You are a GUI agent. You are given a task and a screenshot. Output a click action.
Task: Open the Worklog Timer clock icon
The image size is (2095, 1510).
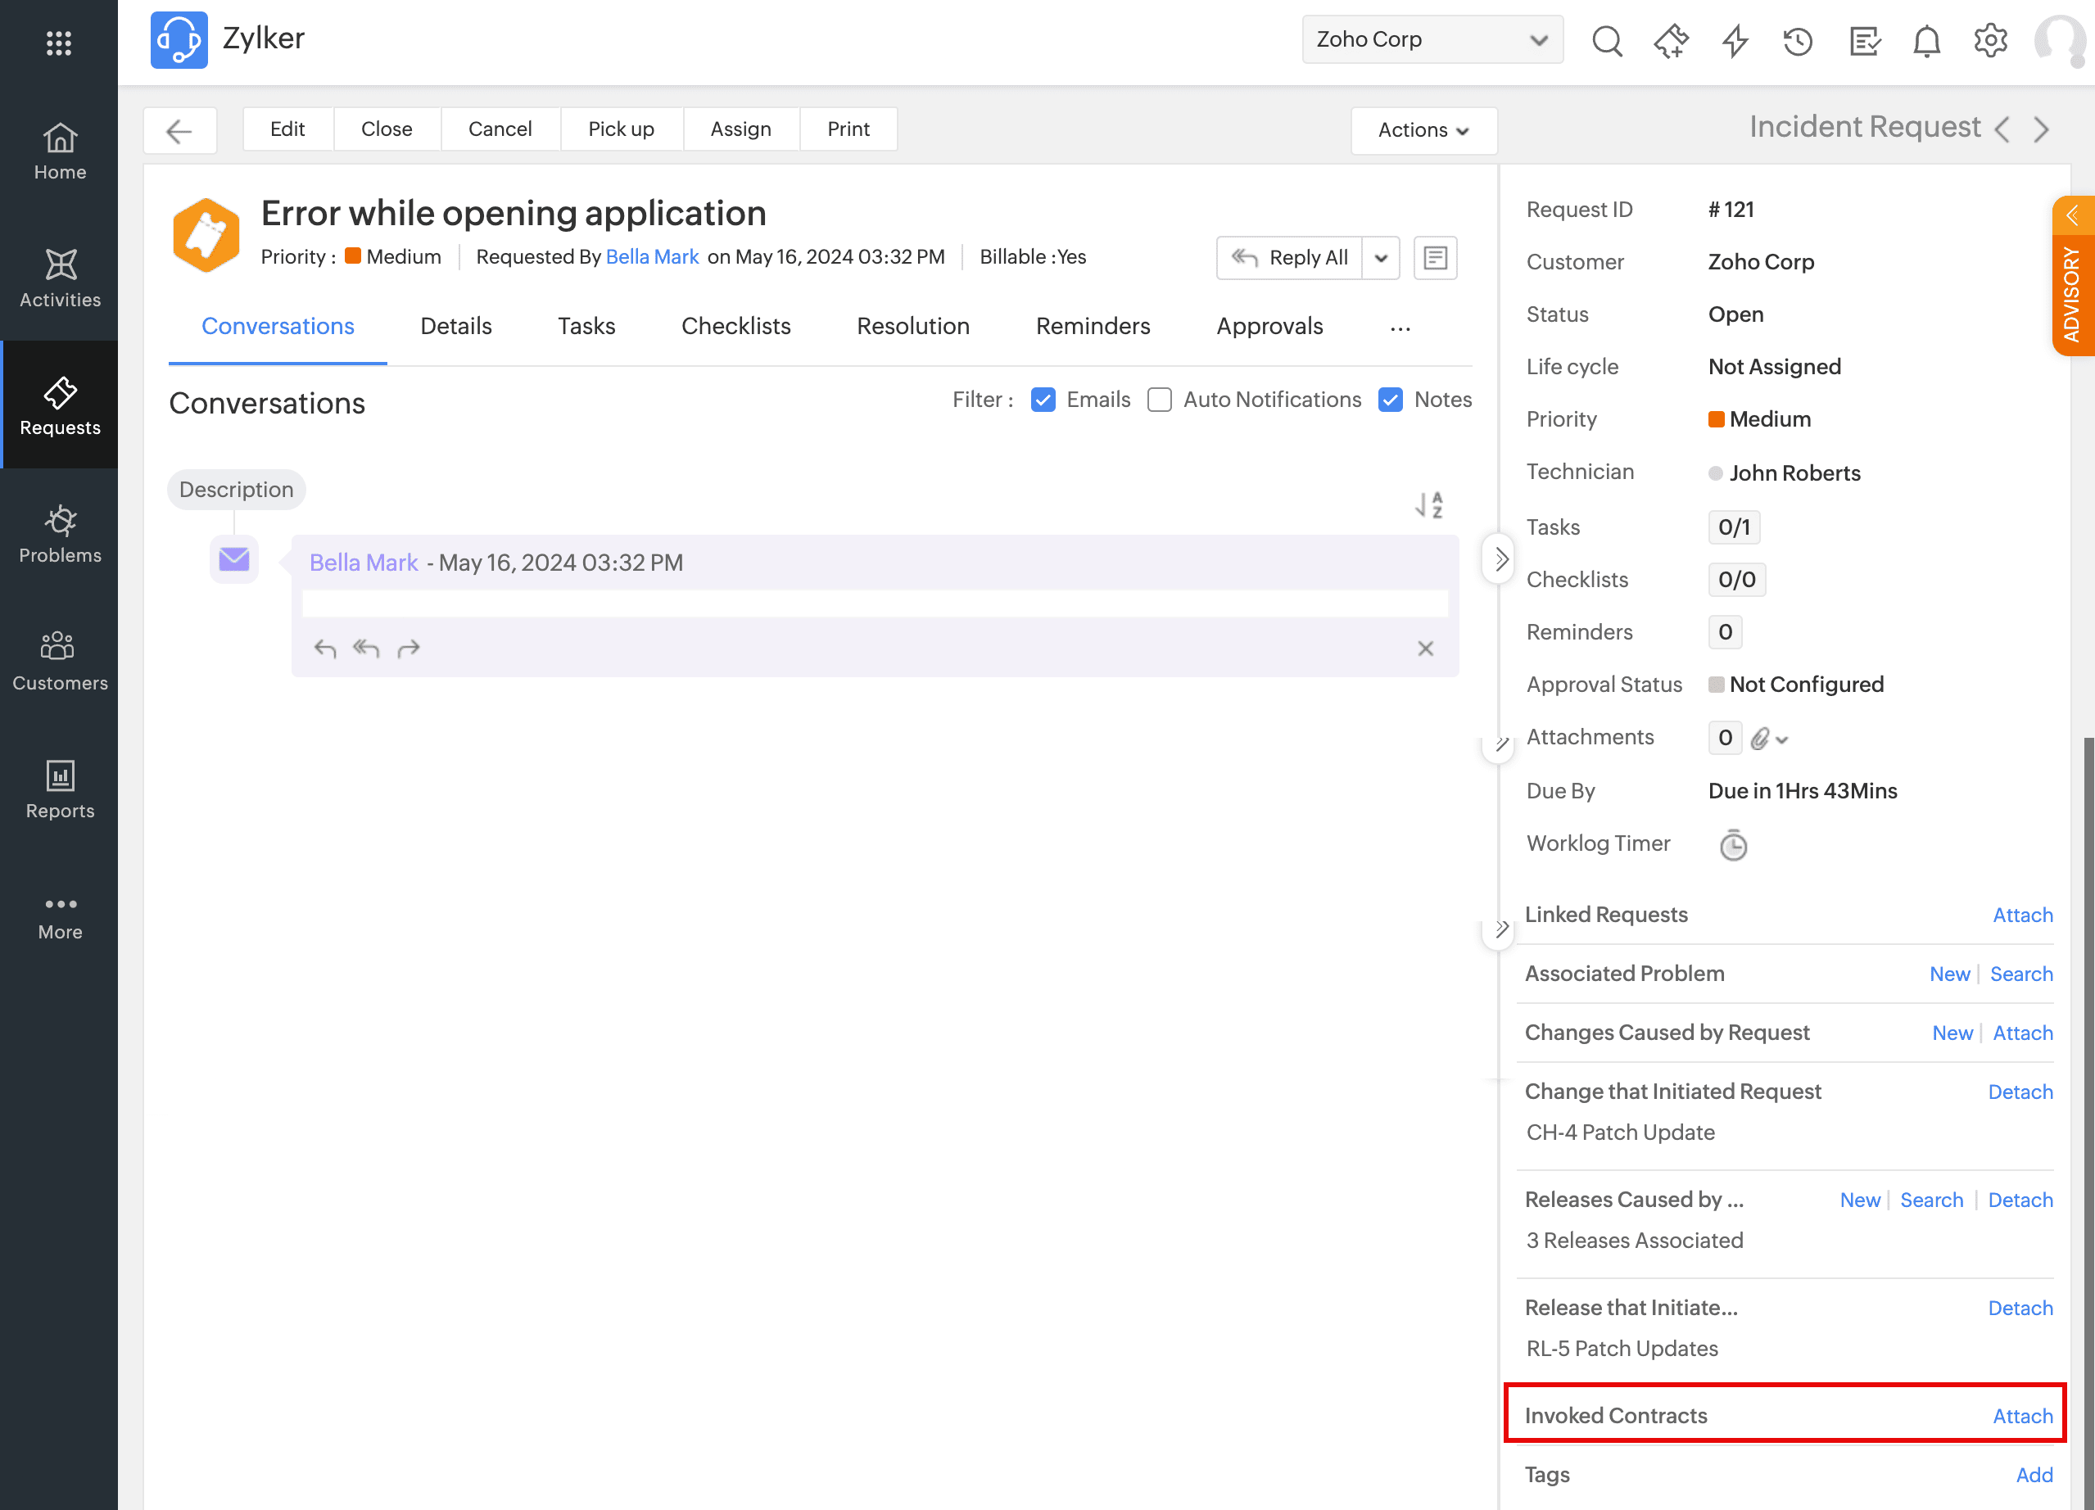pyautogui.click(x=1733, y=845)
